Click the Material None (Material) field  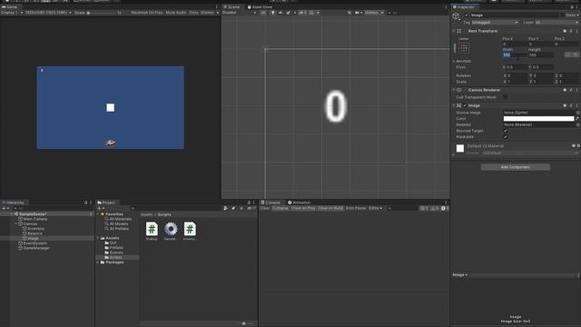tap(538, 124)
